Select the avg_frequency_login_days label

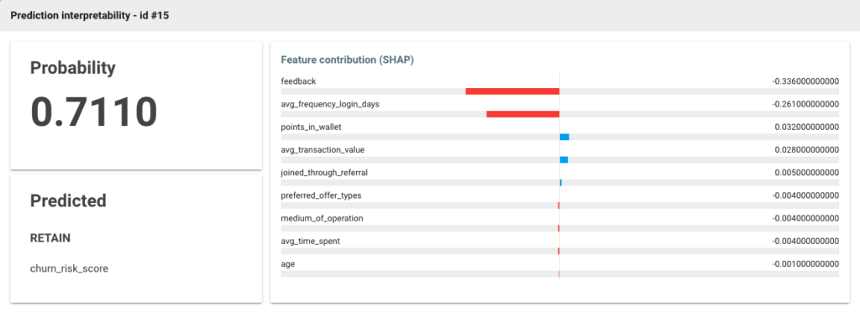tap(330, 104)
